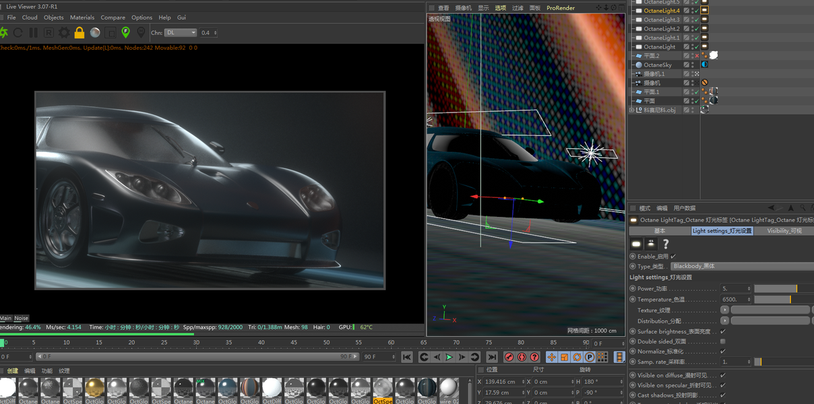
Task: Select OctaneLight.2 in object manager
Action: tap(662, 29)
